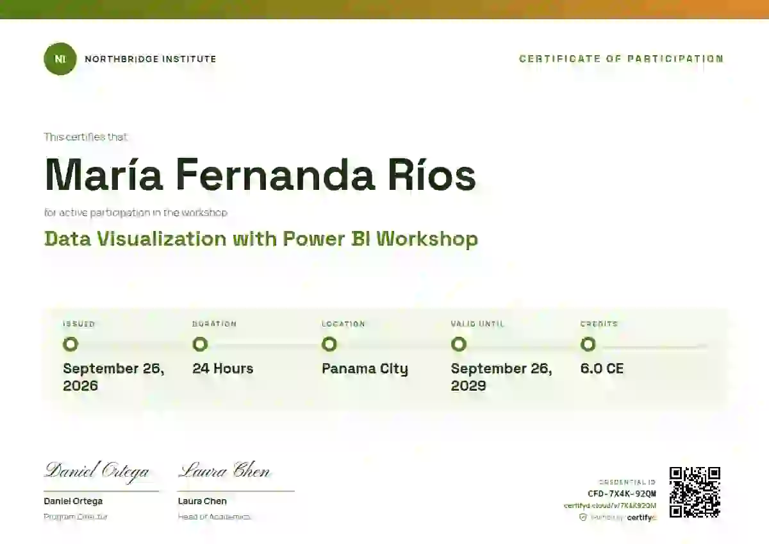
Task: Click the CREDENTIAL ID label
Action: point(628,482)
